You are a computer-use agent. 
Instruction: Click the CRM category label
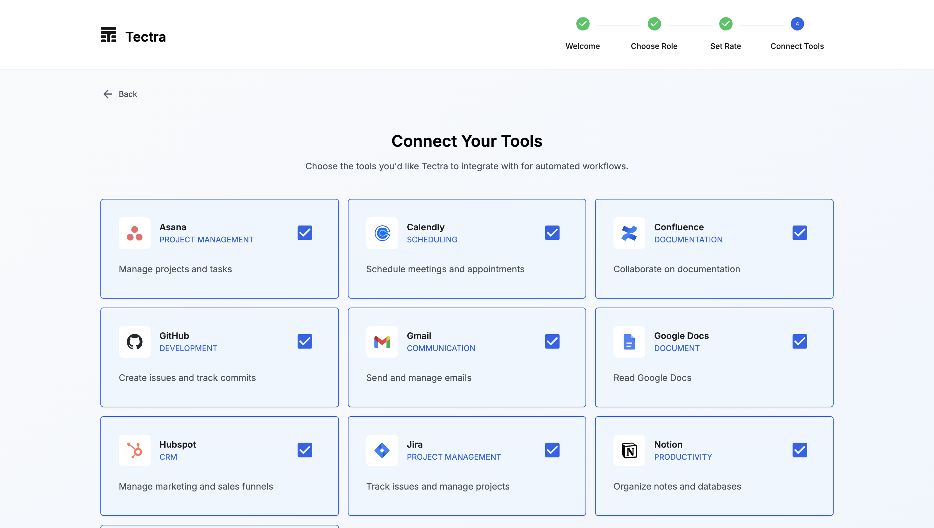click(x=168, y=457)
